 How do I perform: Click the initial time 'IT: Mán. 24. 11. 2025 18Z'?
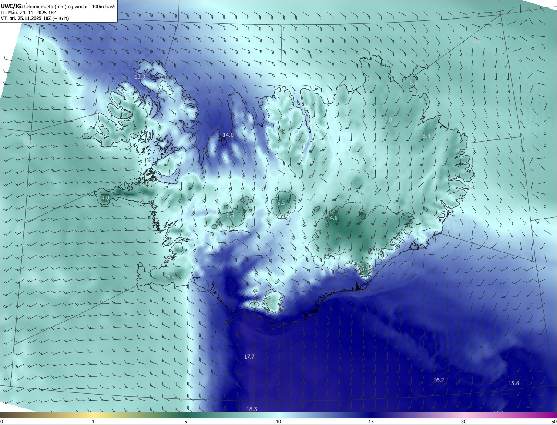point(29,13)
